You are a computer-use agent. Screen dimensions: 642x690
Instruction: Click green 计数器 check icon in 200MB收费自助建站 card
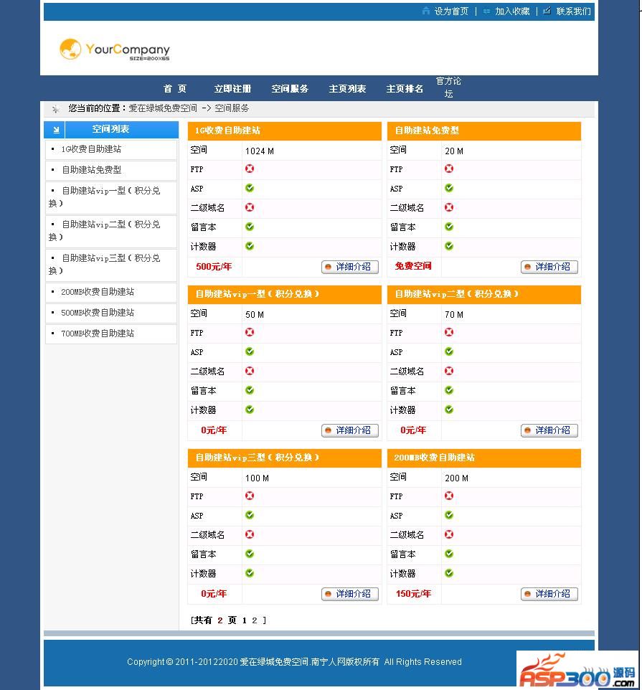(449, 573)
